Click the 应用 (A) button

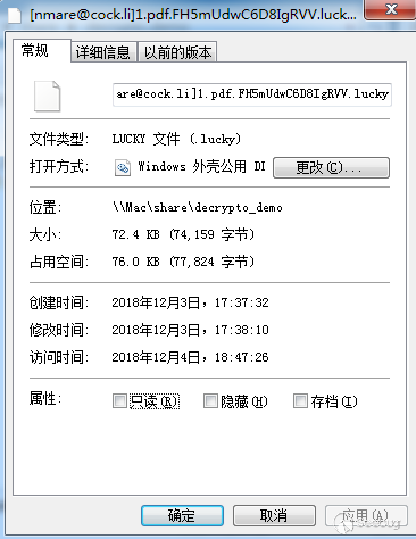366,515
